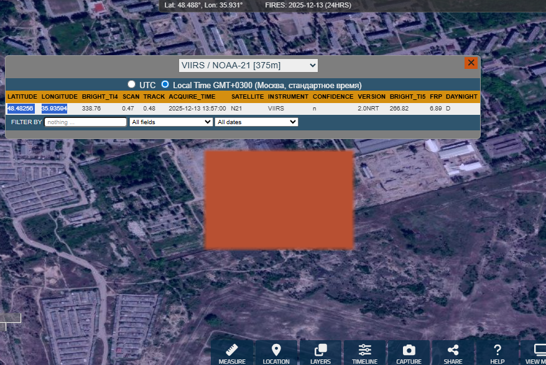This screenshot has width=546, height=365.
Task: Show the Timeline controls
Action: (x=364, y=351)
